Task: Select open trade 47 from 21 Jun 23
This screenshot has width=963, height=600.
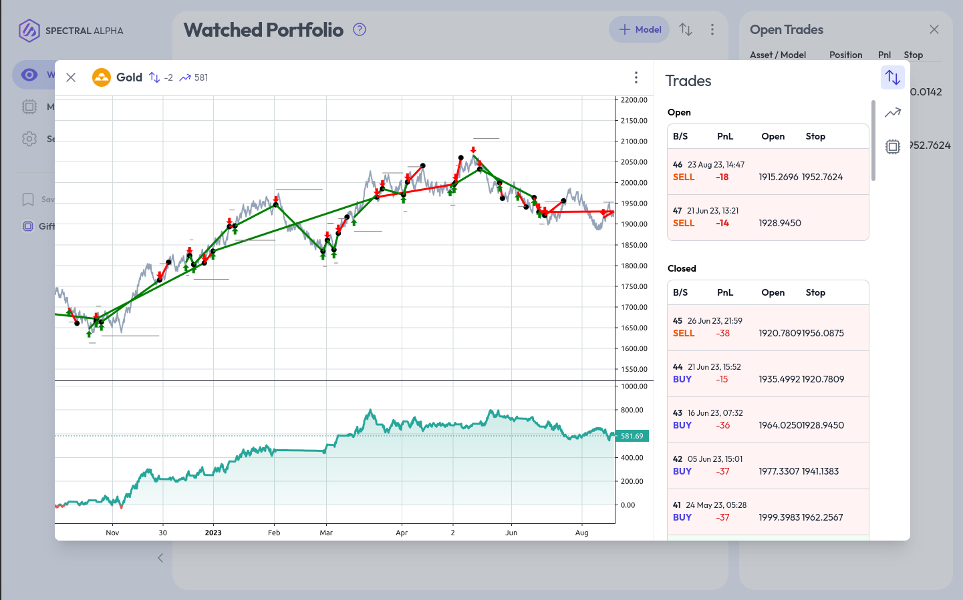Action: point(768,218)
